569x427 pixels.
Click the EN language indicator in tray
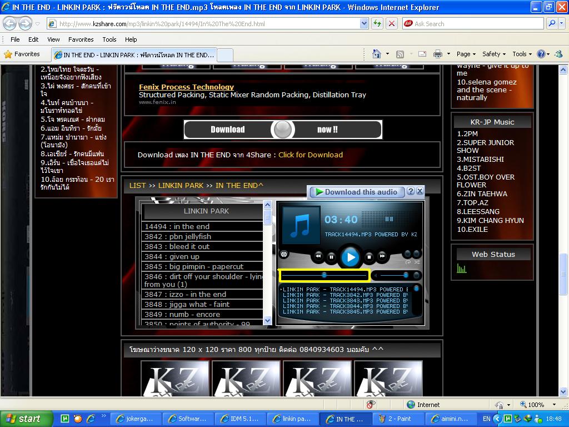(487, 419)
